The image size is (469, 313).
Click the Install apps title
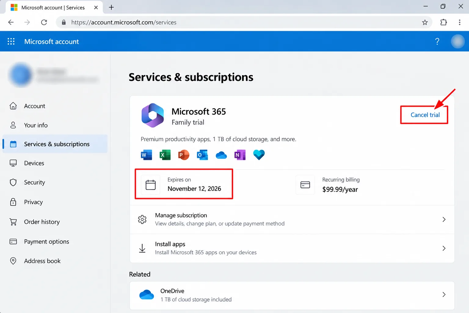coord(170,244)
